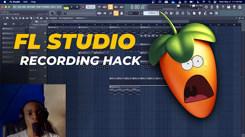Toggle the Playlist magnet snap icon
245x137 pixels.
[7, 18]
